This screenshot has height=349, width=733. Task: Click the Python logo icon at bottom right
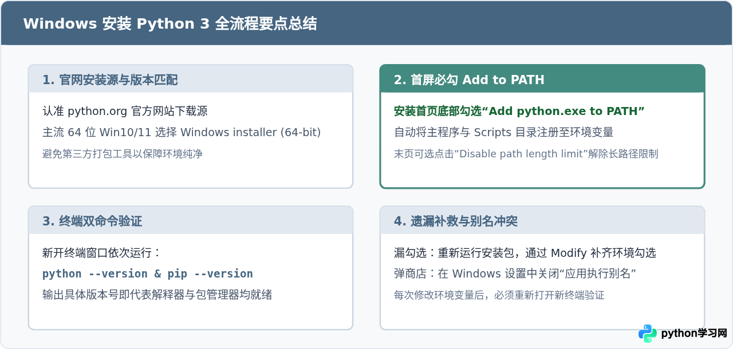(648, 334)
